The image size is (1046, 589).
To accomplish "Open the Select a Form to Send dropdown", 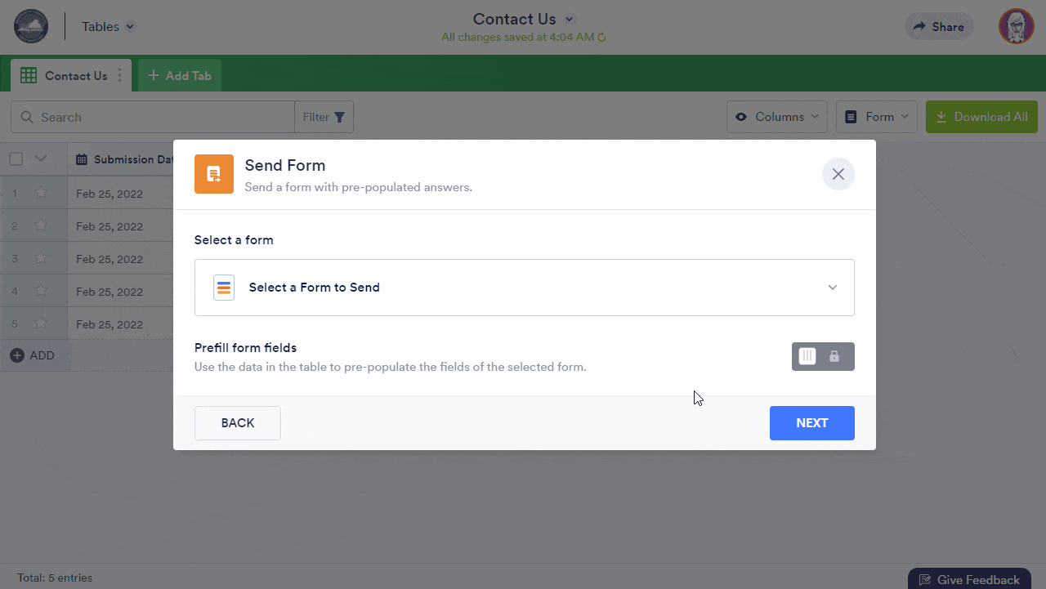I will (x=524, y=288).
